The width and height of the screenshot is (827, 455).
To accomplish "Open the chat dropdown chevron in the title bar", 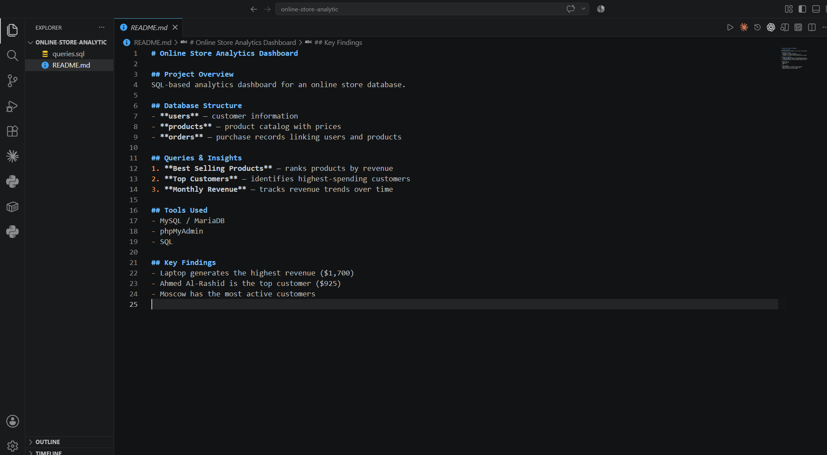I will pos(583,9).
